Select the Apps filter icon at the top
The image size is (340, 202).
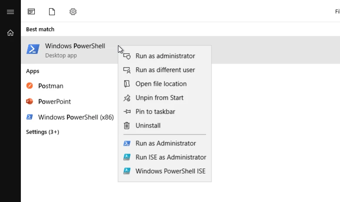(31, 11)
